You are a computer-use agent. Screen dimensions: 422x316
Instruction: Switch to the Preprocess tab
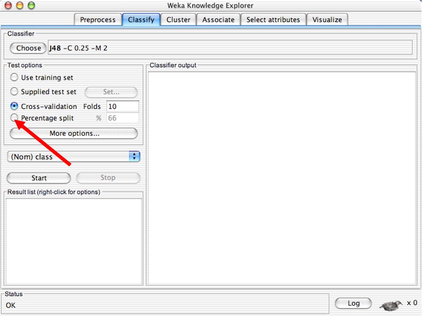click(x=98, y=20)
